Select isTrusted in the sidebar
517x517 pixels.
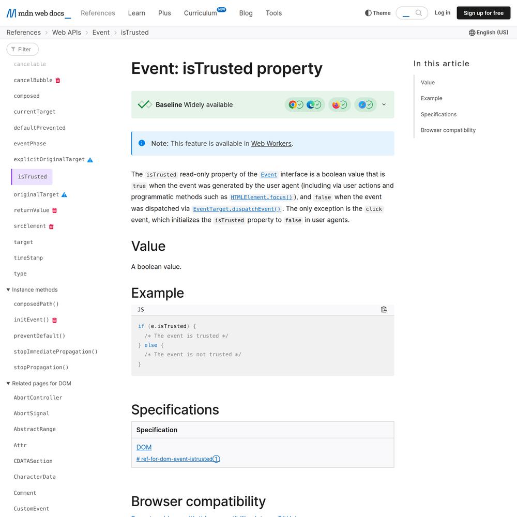pos(32,177)
